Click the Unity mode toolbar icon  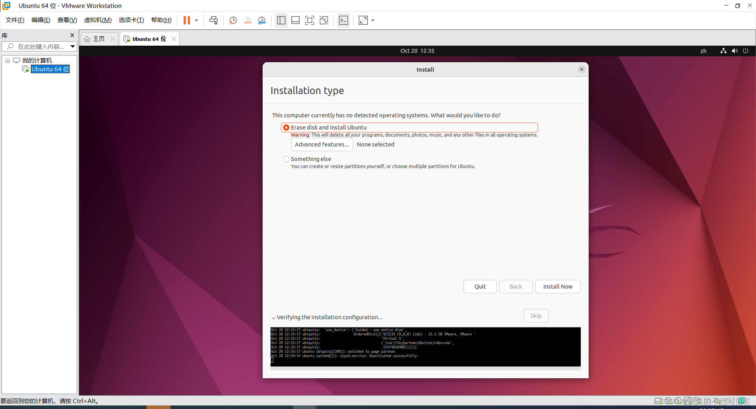(324, 20)
